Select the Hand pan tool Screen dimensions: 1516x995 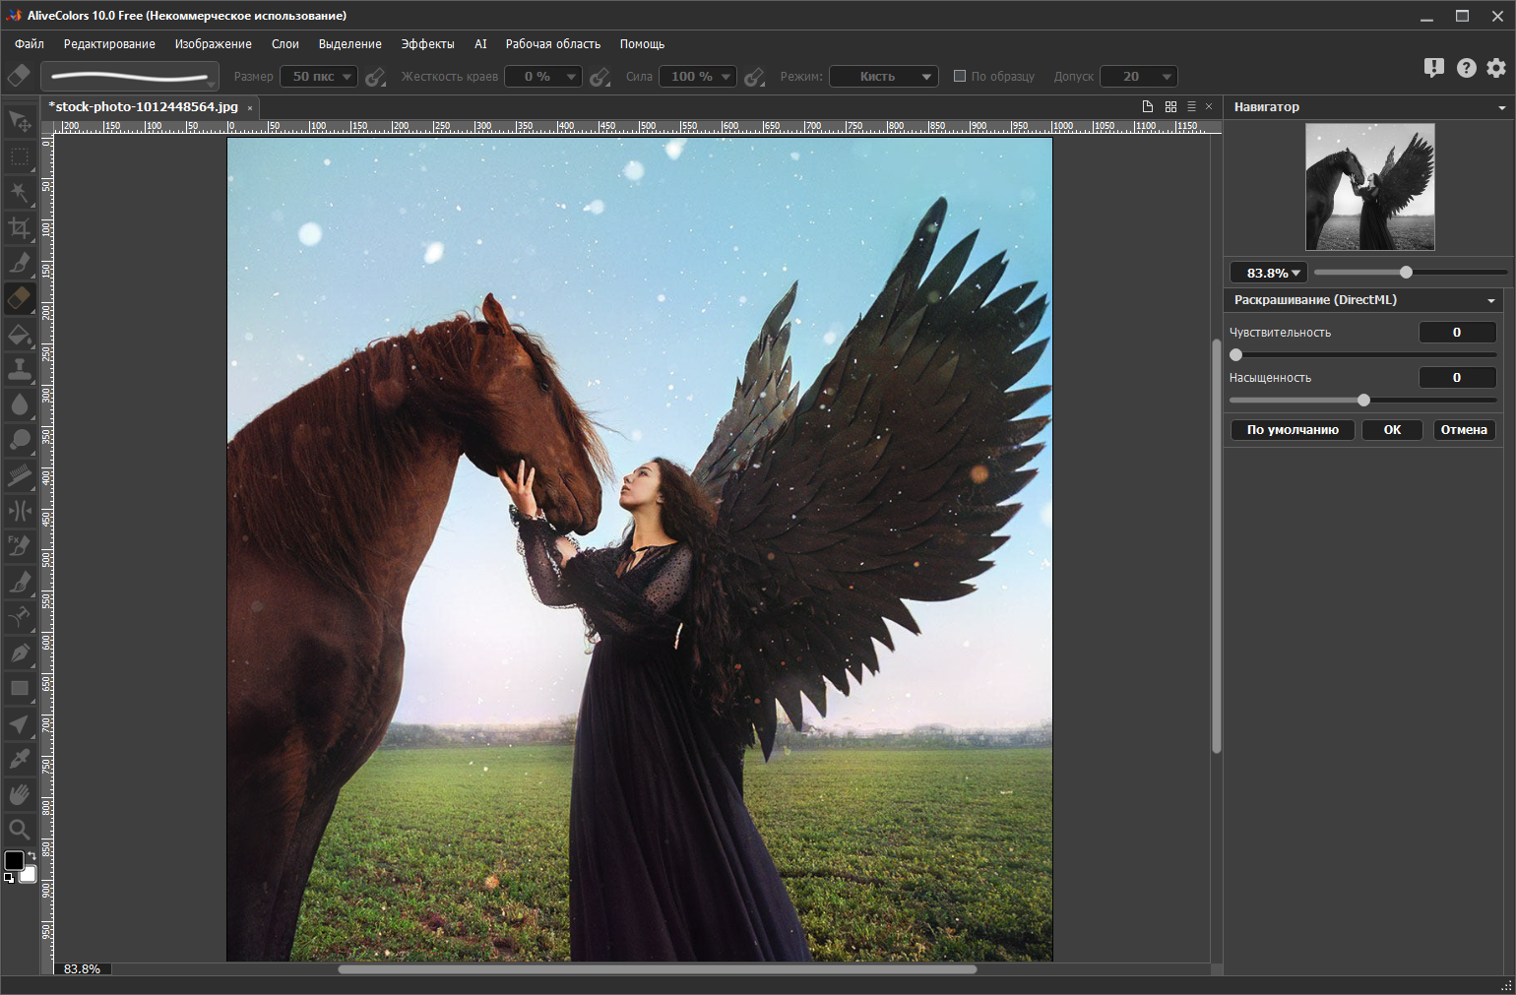19,794
